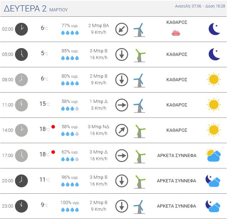Click the crescent moon icon at 05:00
This screenshot has width=227, height=219.
214,54
